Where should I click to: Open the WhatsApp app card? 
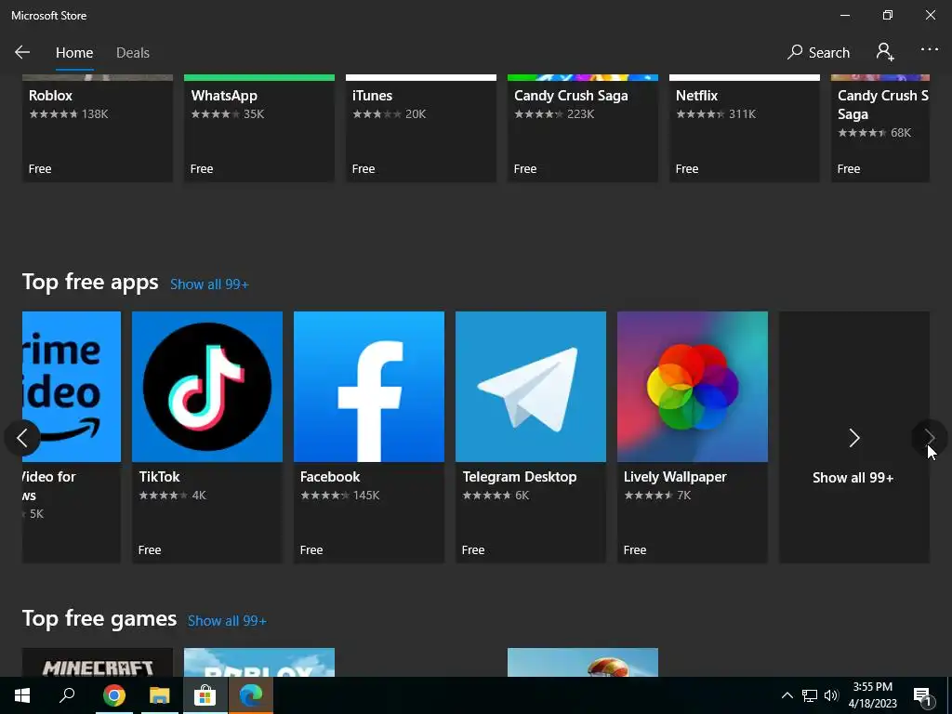(259, 128)
